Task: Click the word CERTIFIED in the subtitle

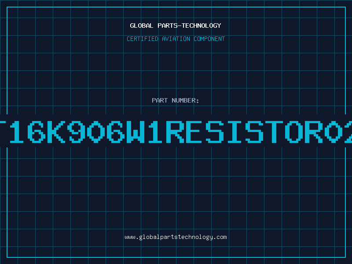Action: tap(142, 39)
